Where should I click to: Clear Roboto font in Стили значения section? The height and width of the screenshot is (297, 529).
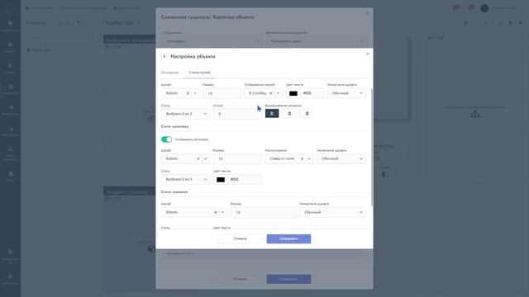215,213
